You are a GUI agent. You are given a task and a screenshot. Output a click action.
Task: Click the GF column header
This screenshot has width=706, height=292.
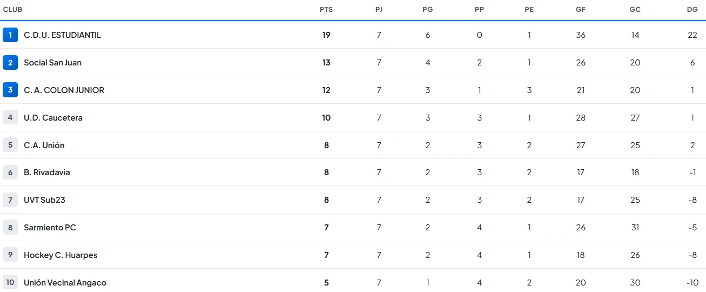point(581,10)
